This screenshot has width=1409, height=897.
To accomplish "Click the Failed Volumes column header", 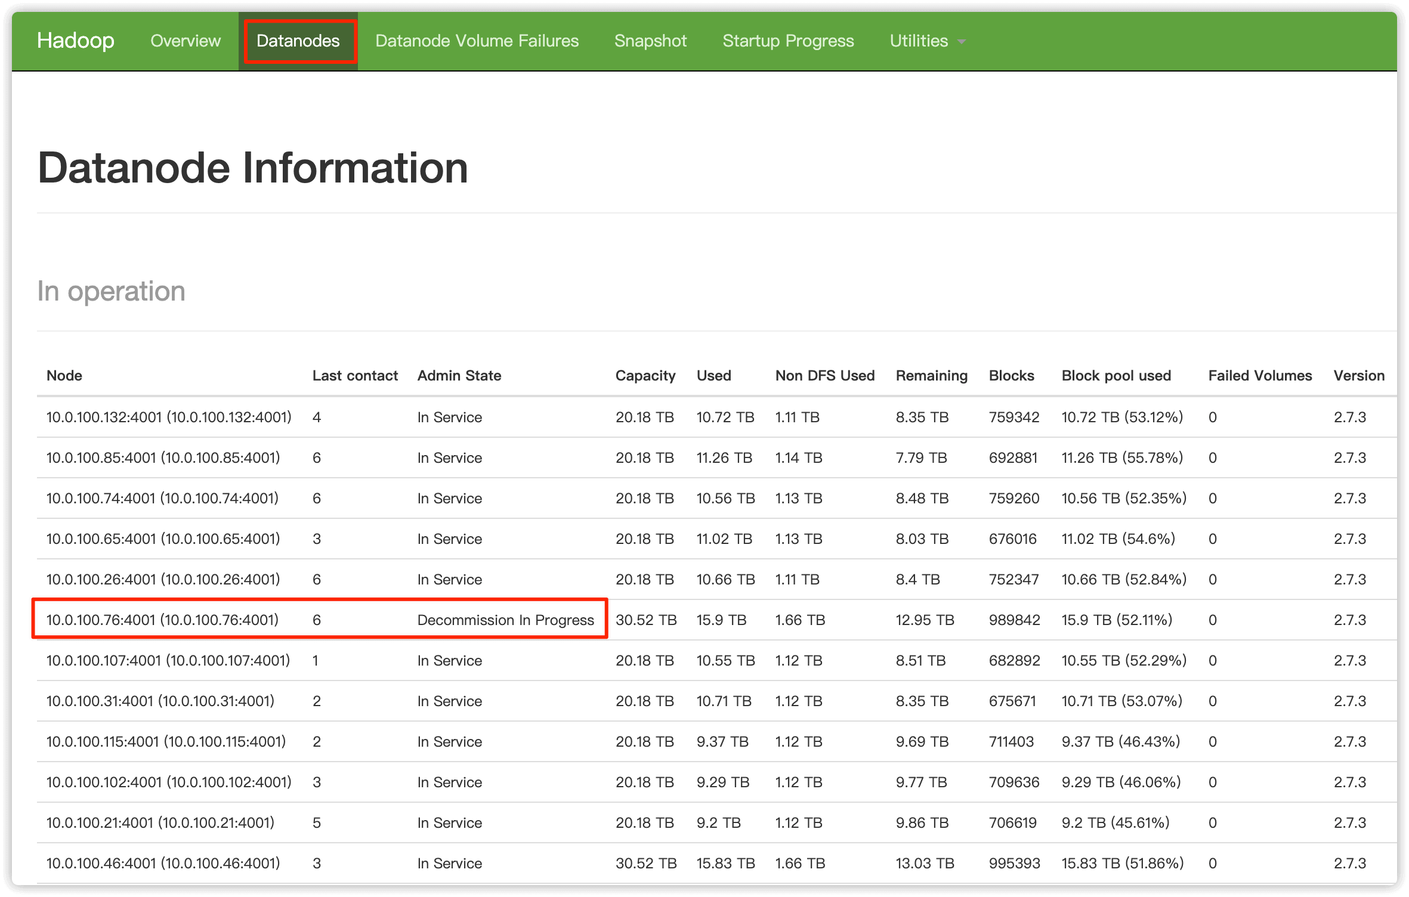I will click(1260, 376).
